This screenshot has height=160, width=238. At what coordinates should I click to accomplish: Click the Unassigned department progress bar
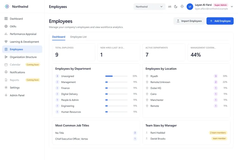(x=116, y=76)
